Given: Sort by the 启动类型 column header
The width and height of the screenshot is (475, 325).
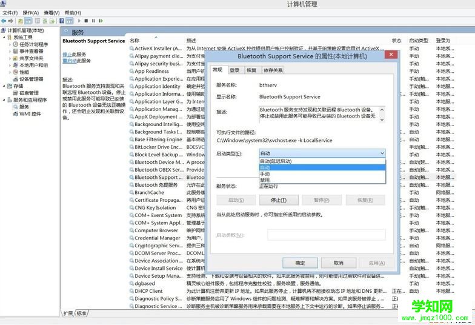Looking at the screenshot, I should click(418, 41).
